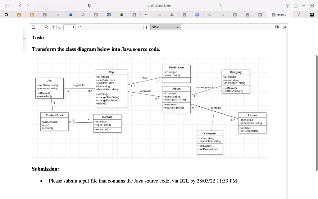Toggle the PDF sidebar panel
The image size is (318, 199).
point(33,27)
